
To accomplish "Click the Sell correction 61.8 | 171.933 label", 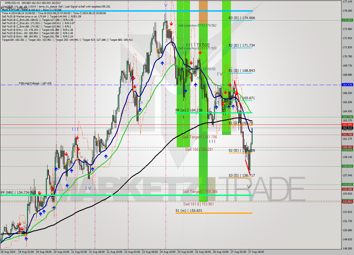I will tap(197, 48).
